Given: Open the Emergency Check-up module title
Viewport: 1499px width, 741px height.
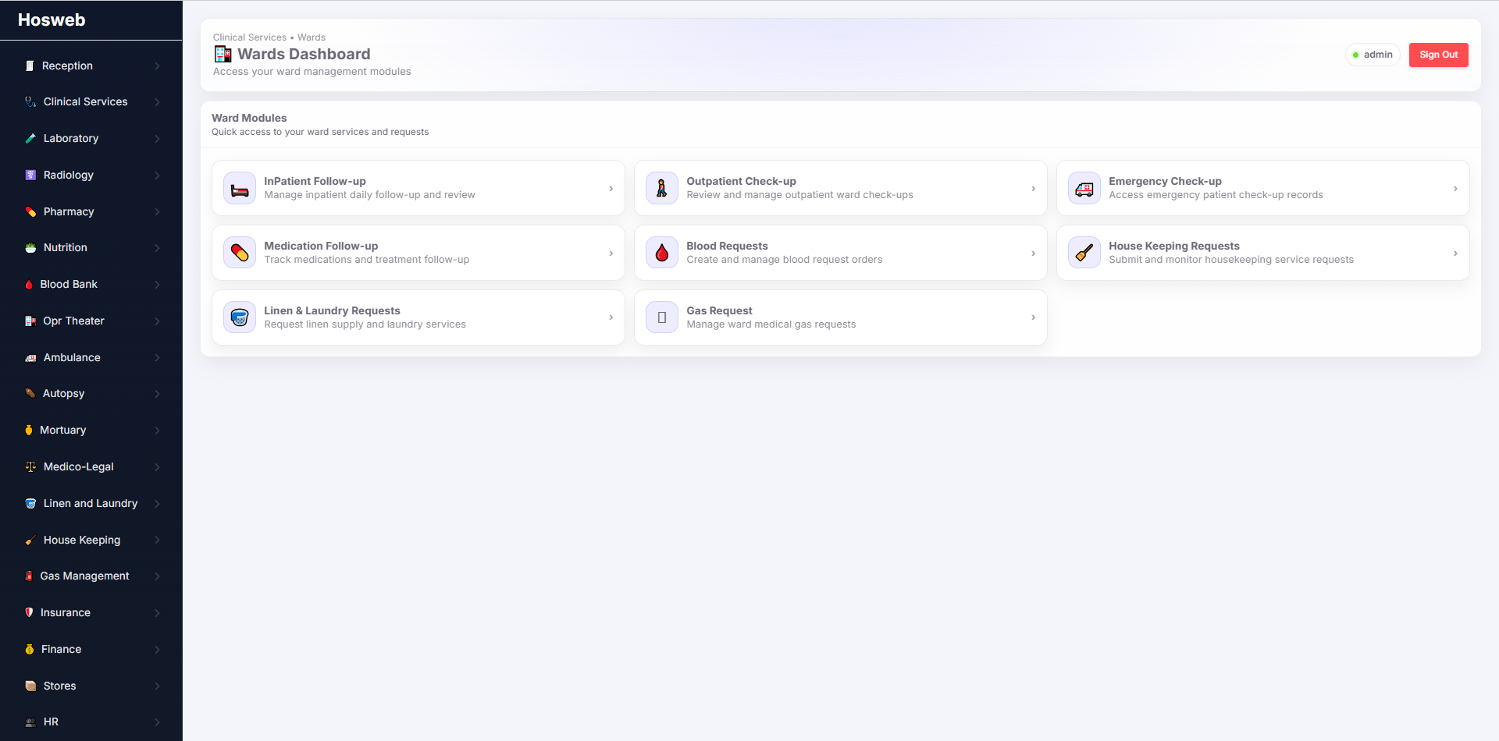Looking at the screenshot, I should point(1165,181).
